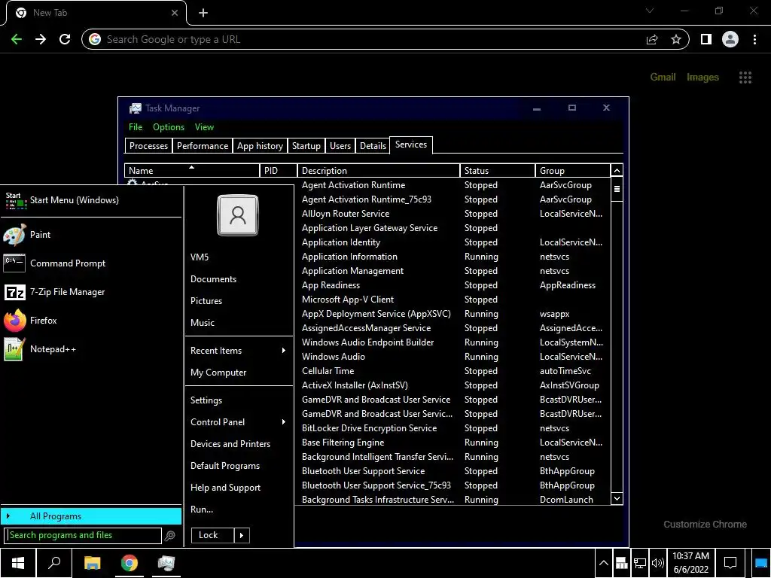Show hidden system tray icons
Viewport: 771px width, 578px height.
(x=603, y=563)
